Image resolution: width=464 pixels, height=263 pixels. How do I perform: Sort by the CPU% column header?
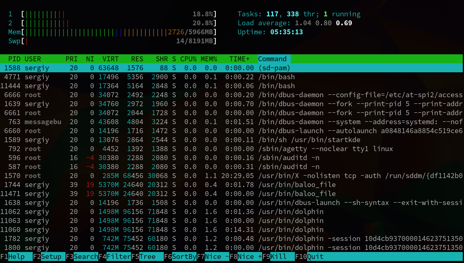tap(188, 59)
